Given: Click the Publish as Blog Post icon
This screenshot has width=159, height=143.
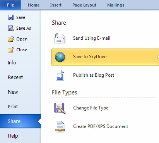Looking at the screenshot, I should click(60, 75).
